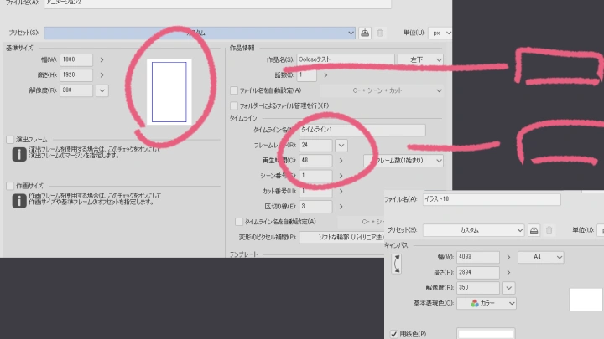This screenshot has width=604, height=339.
Task: Click the arrow next to base width 1080
Action: pyautogui.click(x=102, y=59)
